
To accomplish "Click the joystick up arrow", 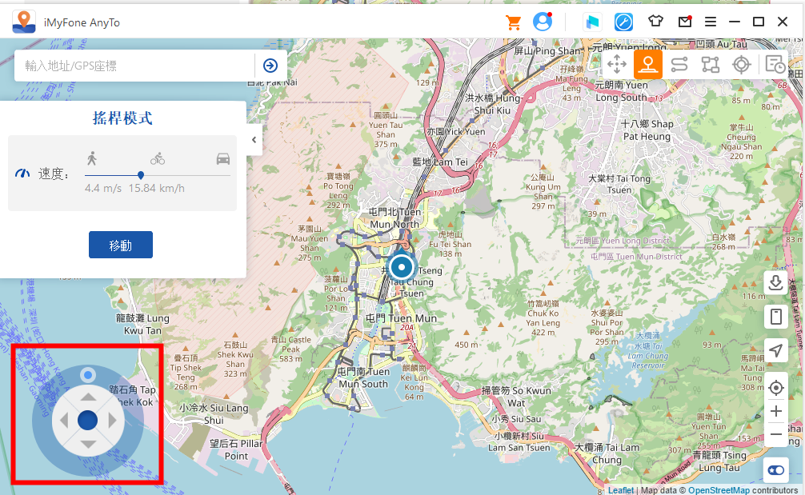I will coord(88,397).
